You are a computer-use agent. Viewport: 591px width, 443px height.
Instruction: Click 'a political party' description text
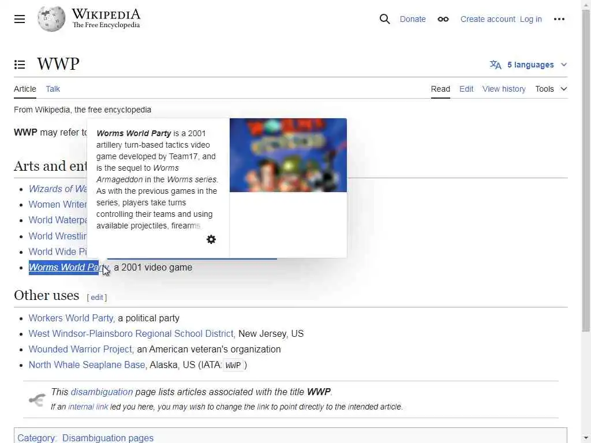click(148, 318)
